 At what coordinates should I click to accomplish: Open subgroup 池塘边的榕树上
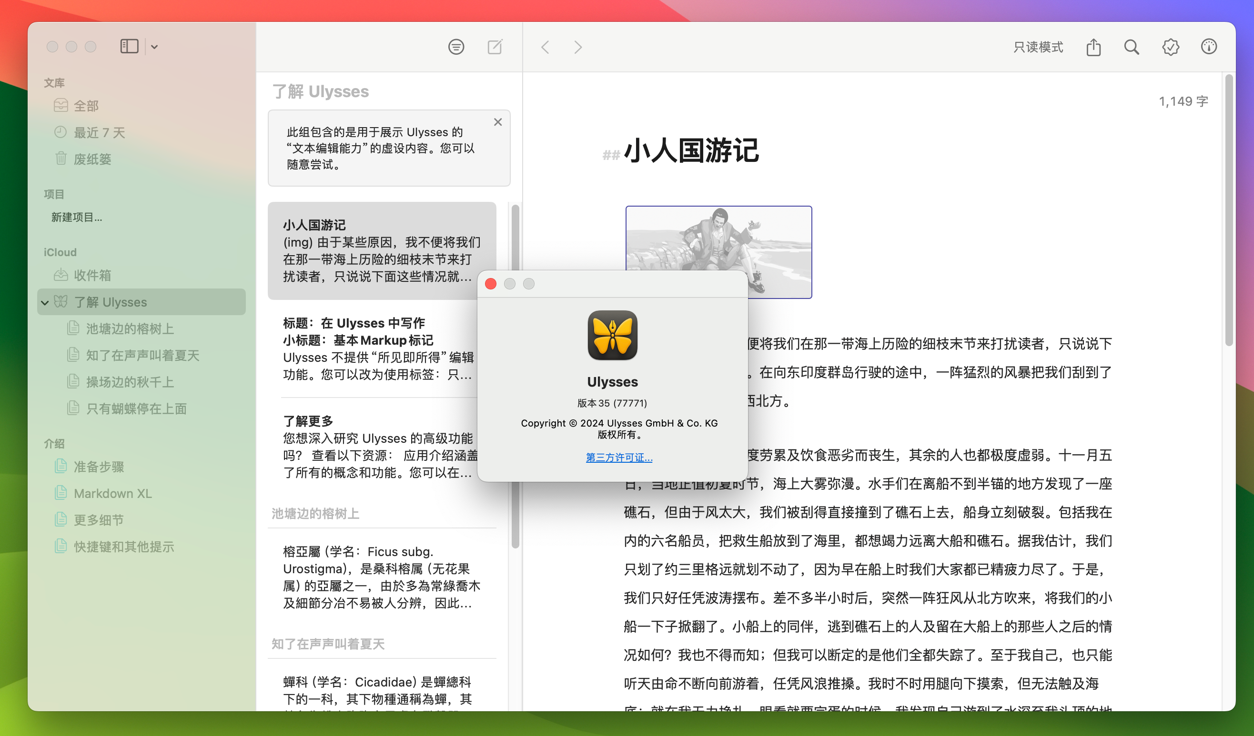pos(142,328)
